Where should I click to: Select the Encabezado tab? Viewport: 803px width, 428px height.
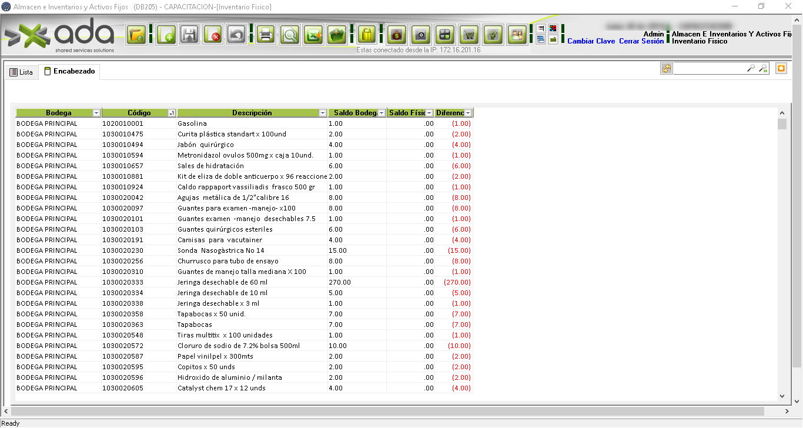point(69,72)
